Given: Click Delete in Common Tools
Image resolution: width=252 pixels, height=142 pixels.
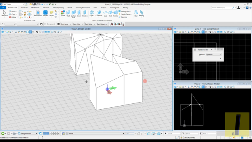Looking at the screenshot, I should click(13, 17).
